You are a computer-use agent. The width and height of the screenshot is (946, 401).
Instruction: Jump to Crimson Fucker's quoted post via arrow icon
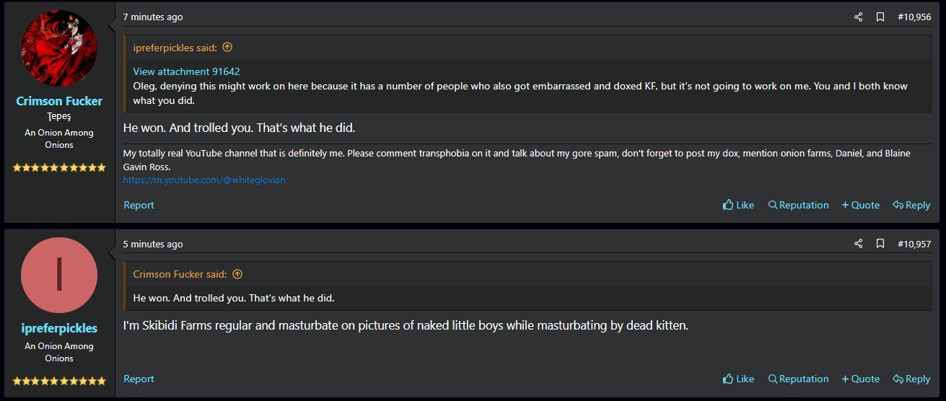[x=237, y=274]
